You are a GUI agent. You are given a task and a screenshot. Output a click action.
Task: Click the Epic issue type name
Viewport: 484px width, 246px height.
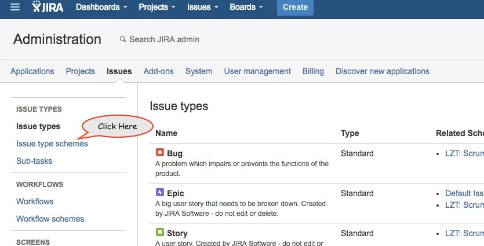point(175,193)
